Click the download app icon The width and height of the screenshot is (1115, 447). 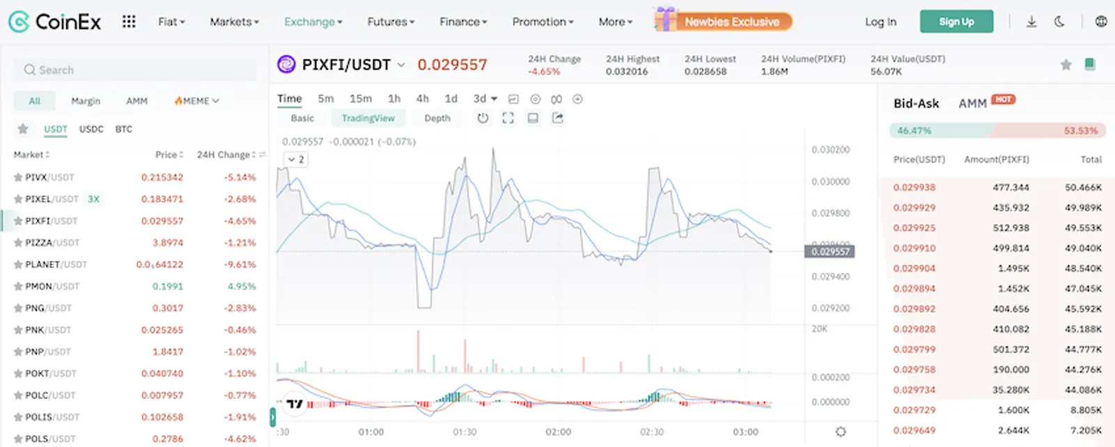[x=1031, y=22]
